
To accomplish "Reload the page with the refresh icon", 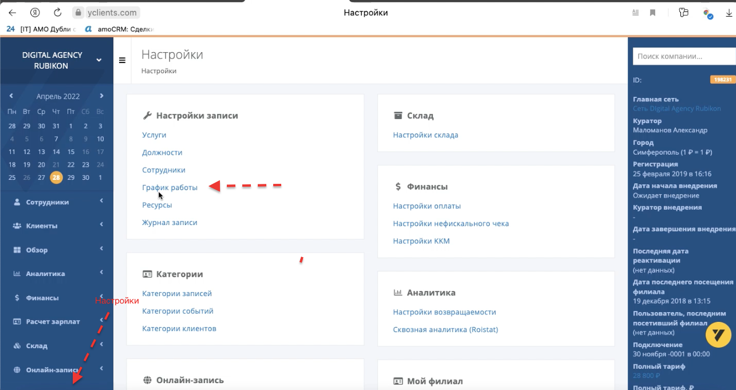I will coord(57,12).
